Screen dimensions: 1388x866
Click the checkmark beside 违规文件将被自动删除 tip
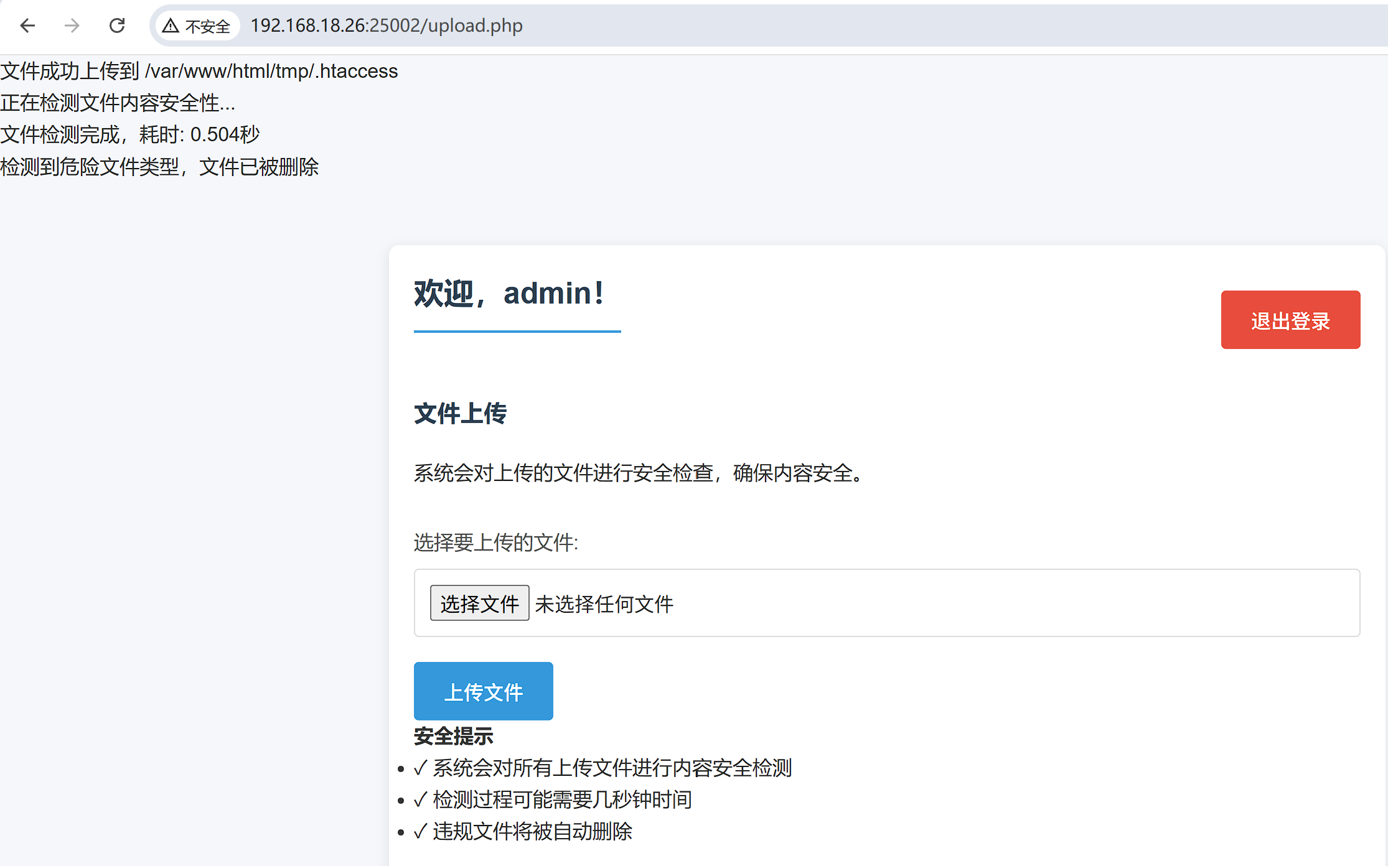[x=420, y=831]
